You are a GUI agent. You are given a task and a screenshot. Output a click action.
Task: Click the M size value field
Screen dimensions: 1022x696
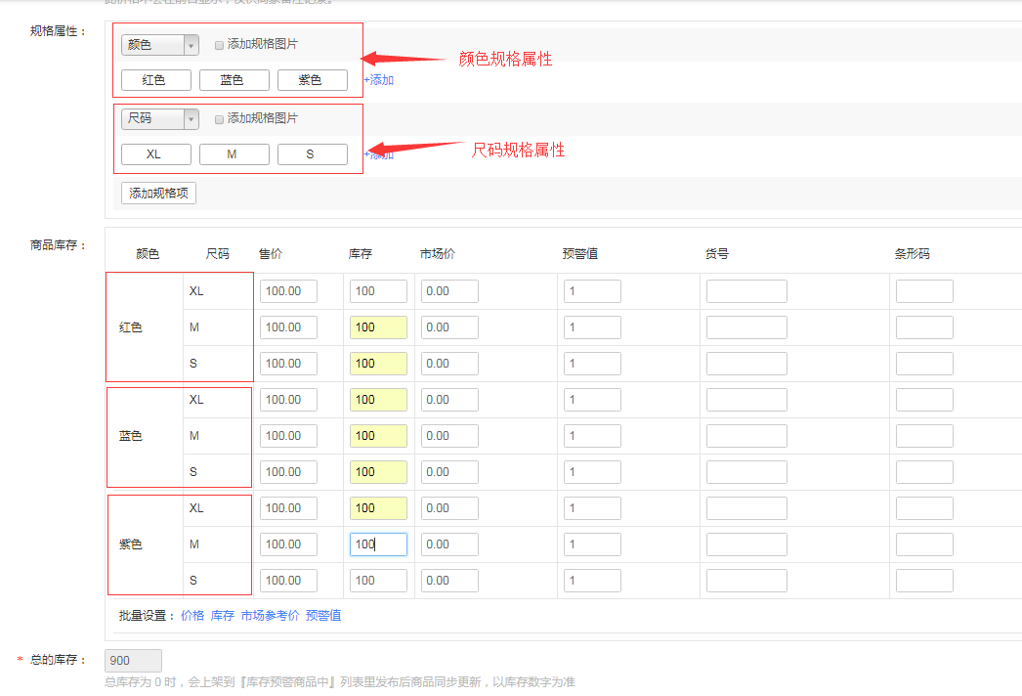pos(234,154)
